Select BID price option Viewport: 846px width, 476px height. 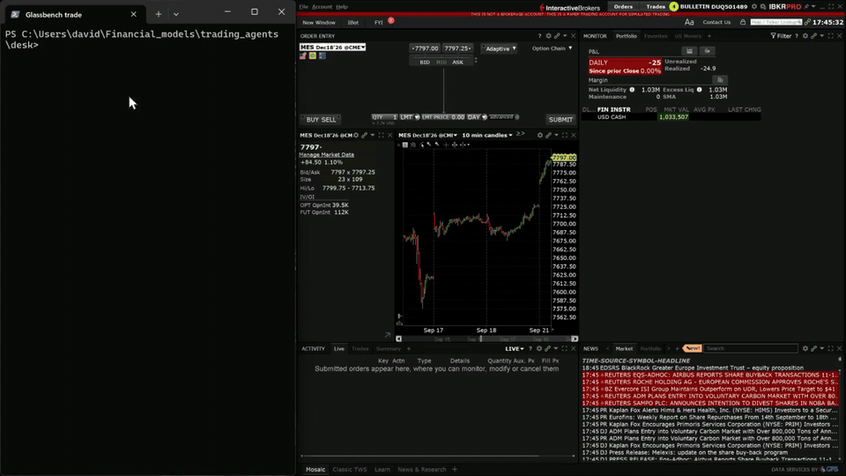pos(425,62)
